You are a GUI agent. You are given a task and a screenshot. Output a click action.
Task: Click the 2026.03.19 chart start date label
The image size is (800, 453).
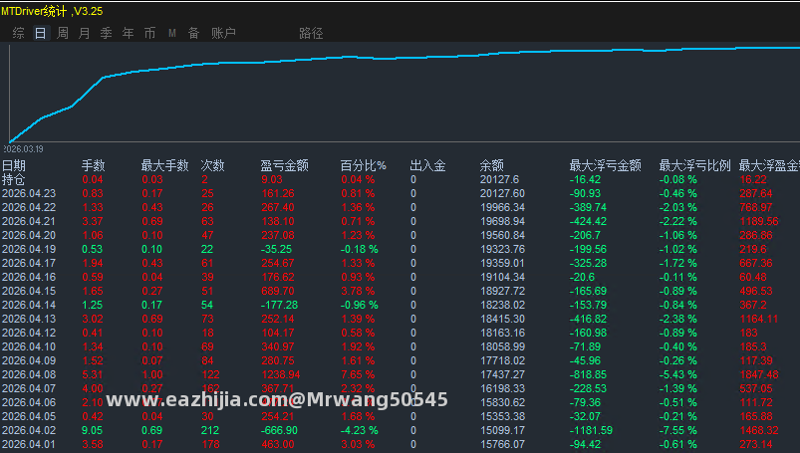coord(23,149)
